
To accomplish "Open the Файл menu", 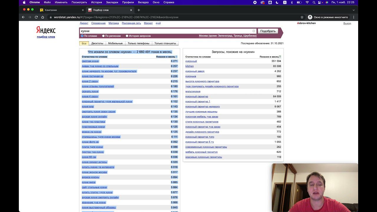I will click(47, 2).
